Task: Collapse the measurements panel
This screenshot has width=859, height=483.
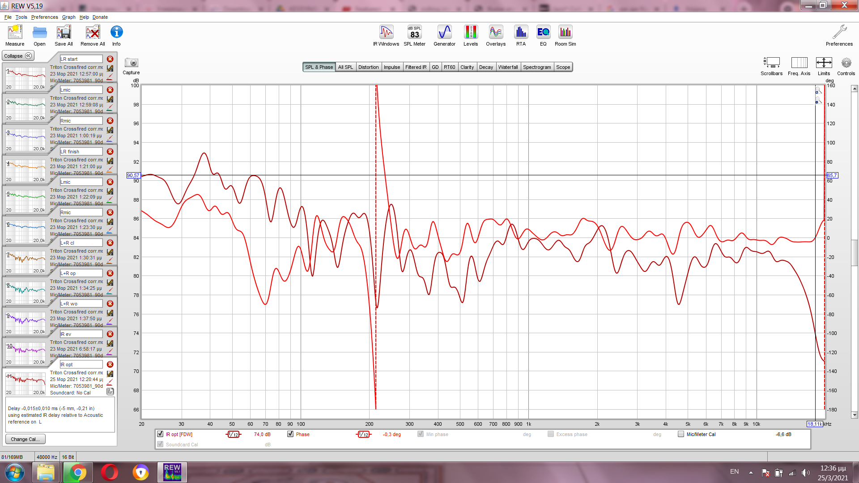Action: (x=18, y=56)
